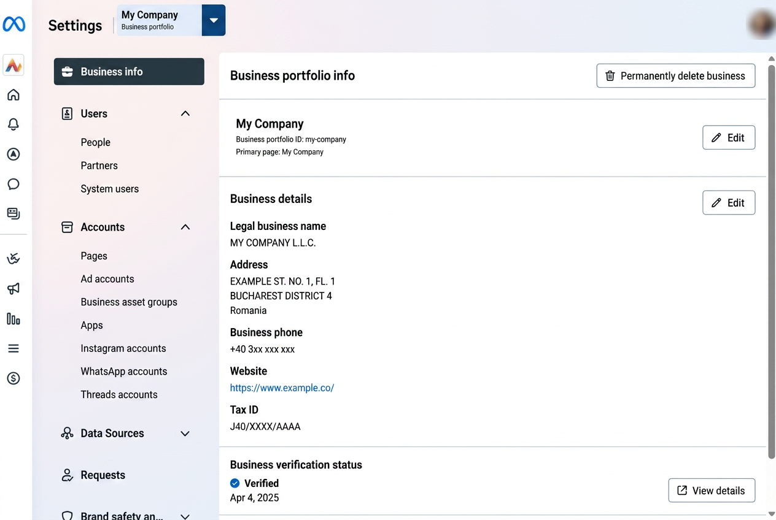This screenshot has width=776, height=520.
Task: Expand the Data Sources section
Action: click(185, 434)
